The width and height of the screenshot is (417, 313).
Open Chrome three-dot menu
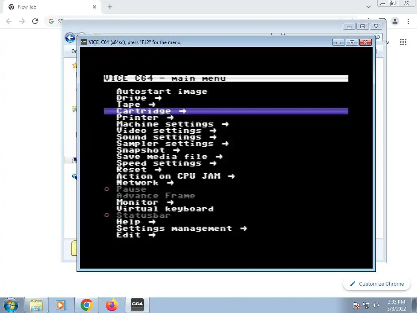pos(408,21)
